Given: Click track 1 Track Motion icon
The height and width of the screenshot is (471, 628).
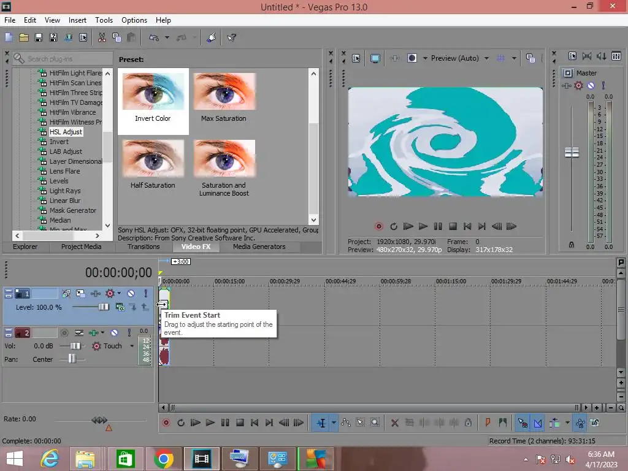Looking at the screenshot, I should pyautogui.click(x=80, y=294).
